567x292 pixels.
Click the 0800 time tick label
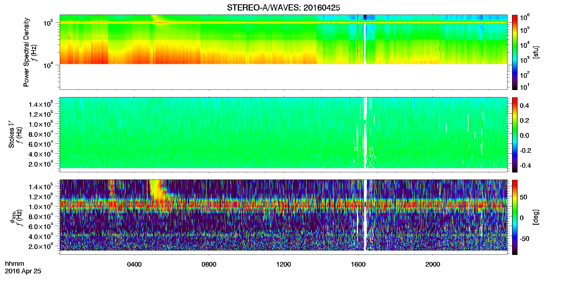(209, 264)
